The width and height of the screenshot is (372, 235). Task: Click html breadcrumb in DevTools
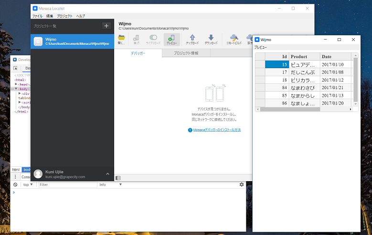[x=16, y=170]
